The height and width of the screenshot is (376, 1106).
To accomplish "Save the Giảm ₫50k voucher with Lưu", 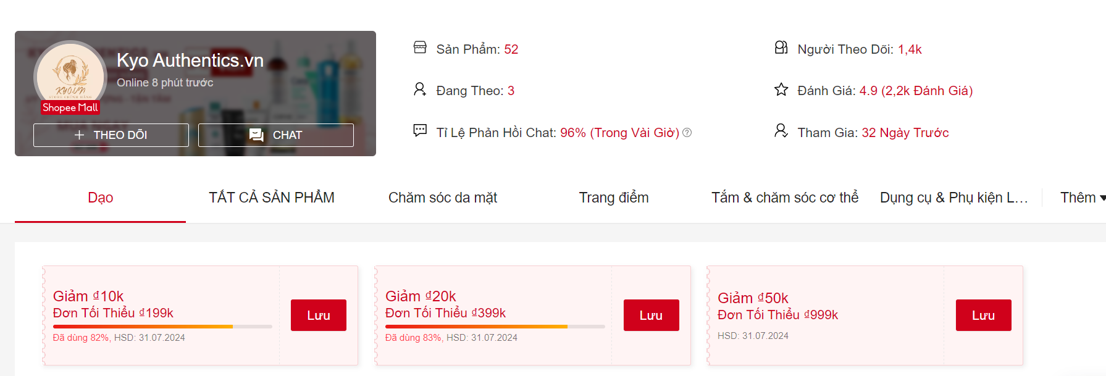I will [984, 315].
